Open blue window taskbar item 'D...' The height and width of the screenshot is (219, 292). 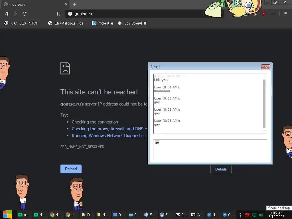point(118,215)
